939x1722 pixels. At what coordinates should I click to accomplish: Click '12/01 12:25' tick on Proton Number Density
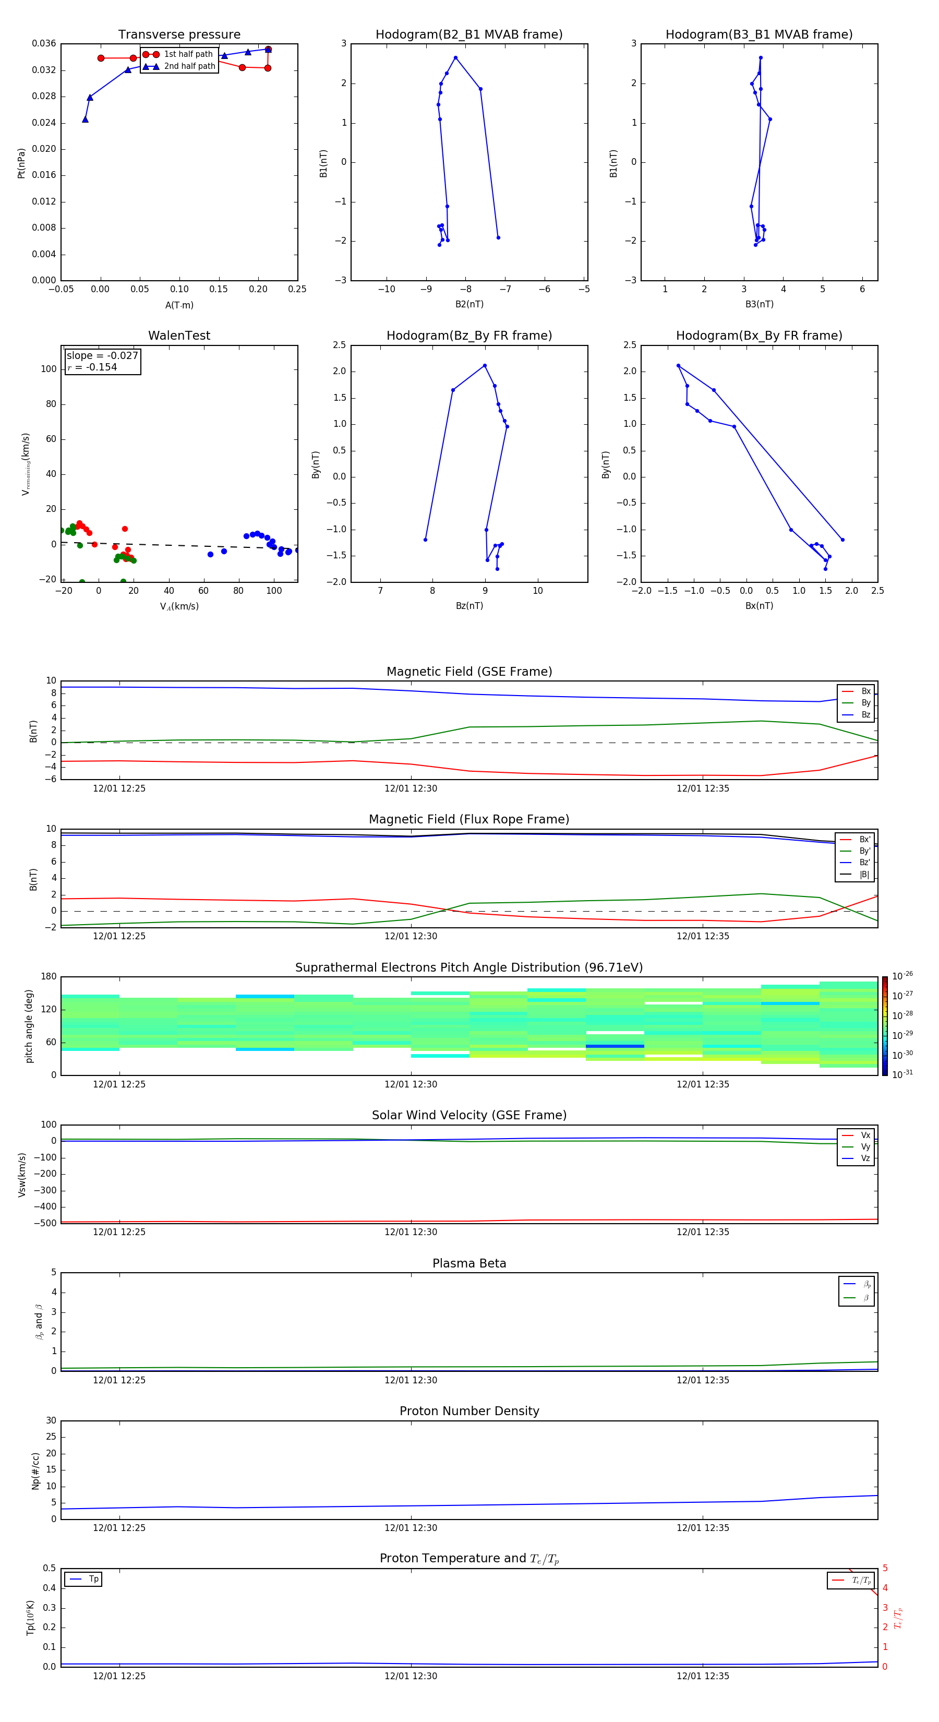(x=119, y=1527)
